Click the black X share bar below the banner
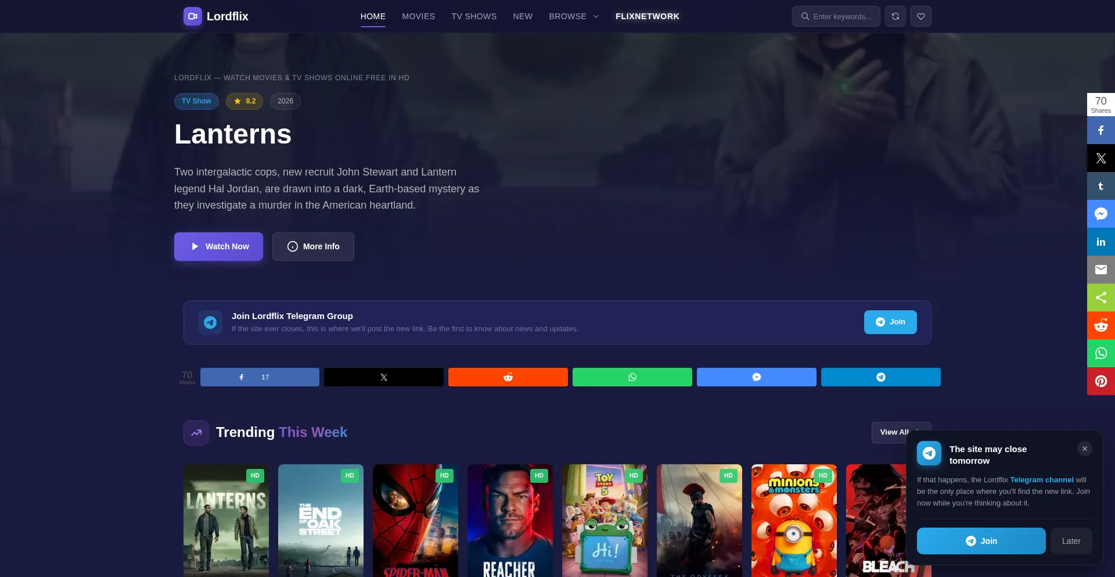The width and height of the screenshot is (1115, 577). (384, 377)
